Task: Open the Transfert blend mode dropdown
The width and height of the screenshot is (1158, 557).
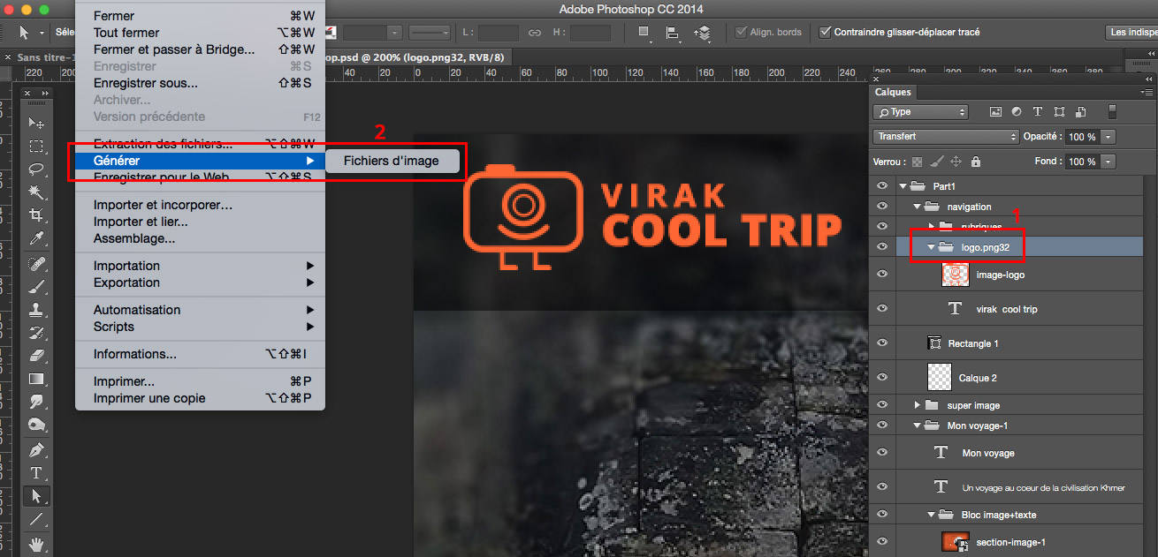Action: pyautogui.click(x=946, y=137)
